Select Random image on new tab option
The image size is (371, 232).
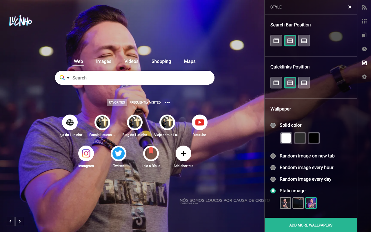click(273, 156)
